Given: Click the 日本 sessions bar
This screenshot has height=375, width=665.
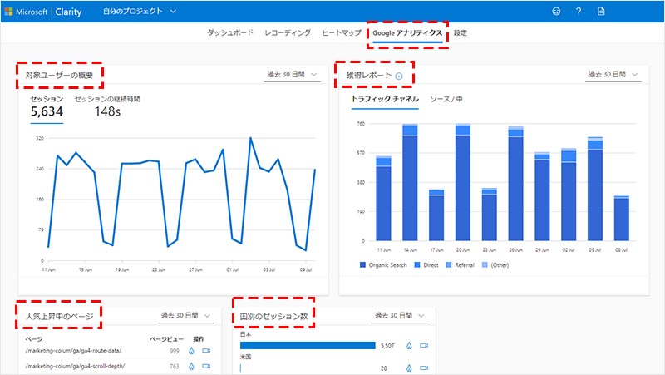Looking at the screenshot, I should [308, 346].
